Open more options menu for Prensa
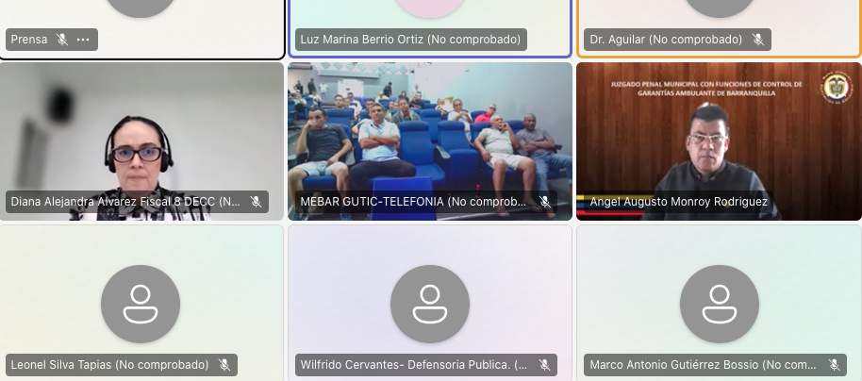The width and height of the screenshot is (862, 381). point(83,40)
